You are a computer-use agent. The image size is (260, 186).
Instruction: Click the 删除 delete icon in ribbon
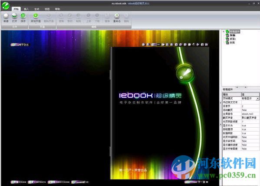(126, 18)
